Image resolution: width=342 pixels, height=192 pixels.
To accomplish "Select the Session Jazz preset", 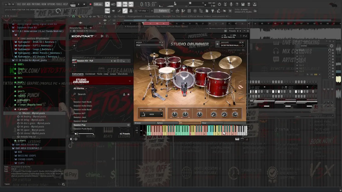I will [80, 117].
